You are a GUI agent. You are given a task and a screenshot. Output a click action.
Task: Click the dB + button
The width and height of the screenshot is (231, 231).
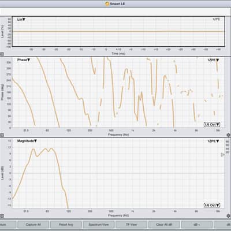197,225
